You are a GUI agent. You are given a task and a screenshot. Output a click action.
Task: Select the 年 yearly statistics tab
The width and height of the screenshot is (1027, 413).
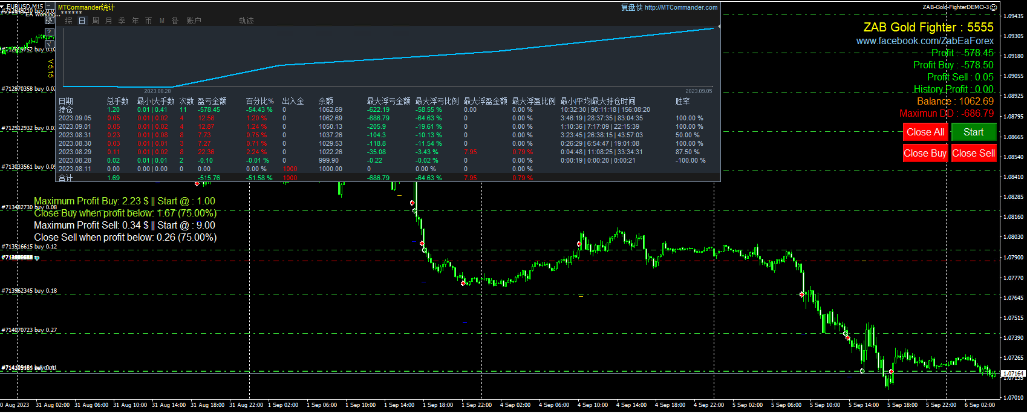135,21
